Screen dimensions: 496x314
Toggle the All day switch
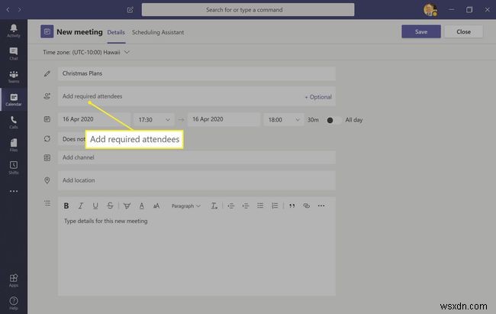[333, 120]
